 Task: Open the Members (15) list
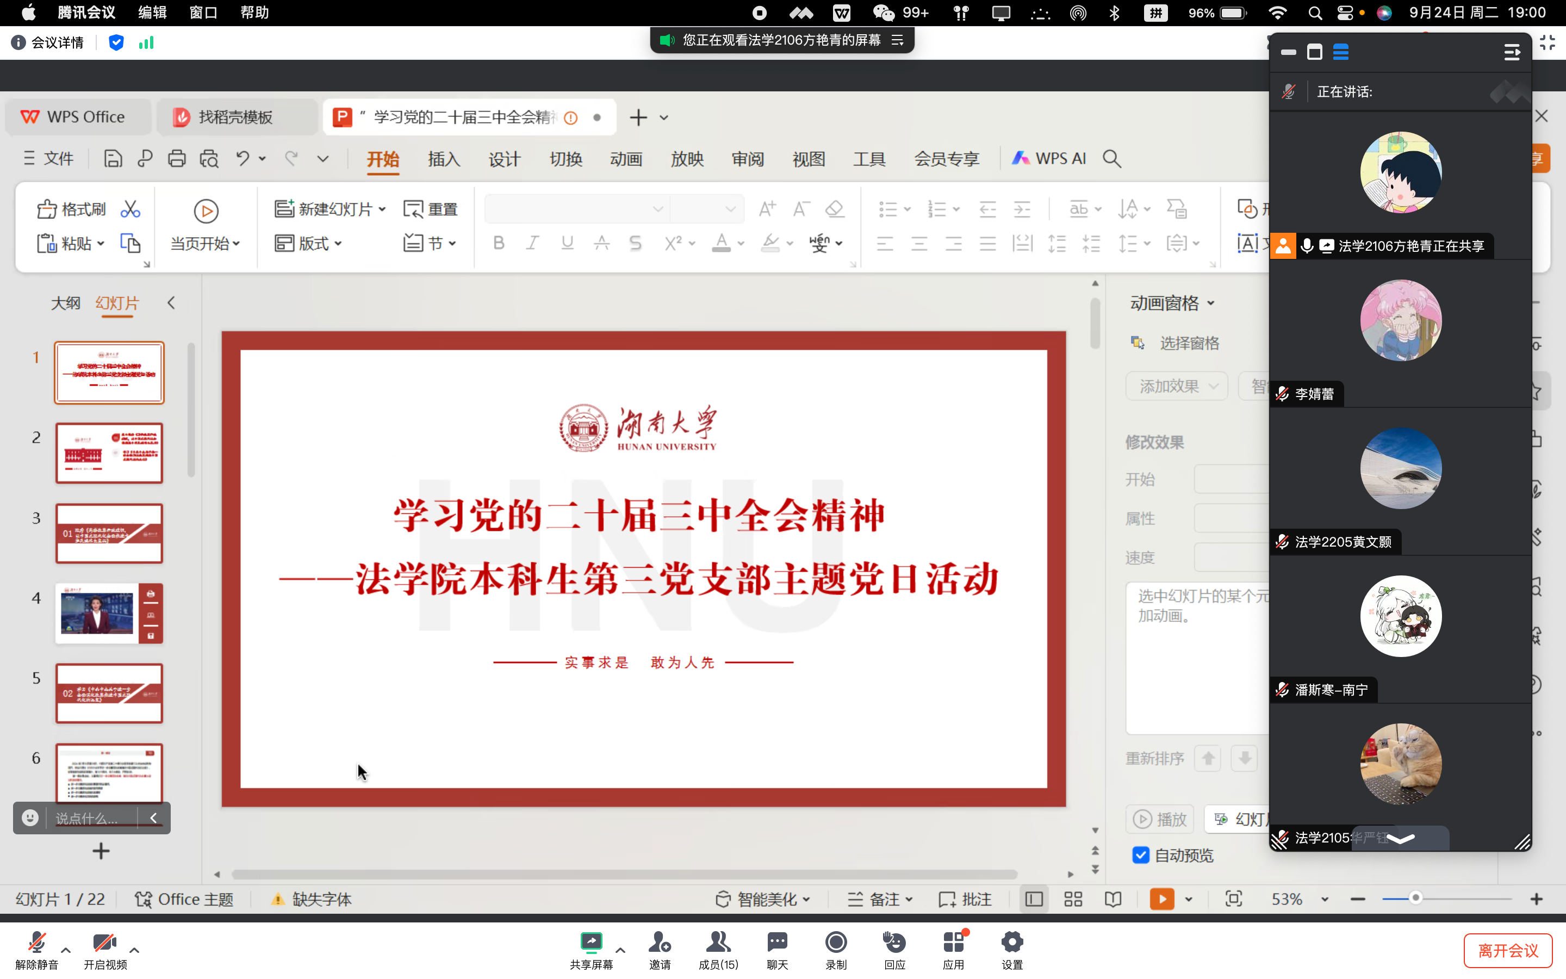tap(718, 943)
